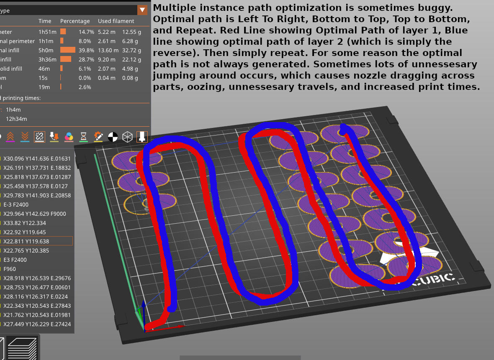Toggle deretractions visibility with the up-chevrons icon

point(10,136)
